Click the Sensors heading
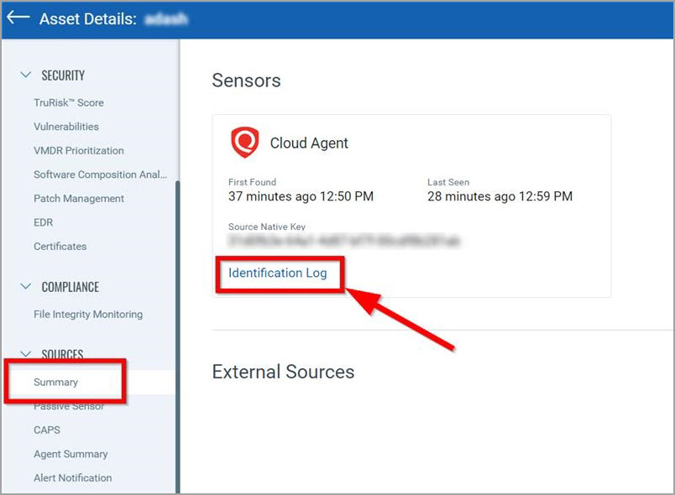The height and width of the screenshot is (495, 675). click(x=246, y=81)
